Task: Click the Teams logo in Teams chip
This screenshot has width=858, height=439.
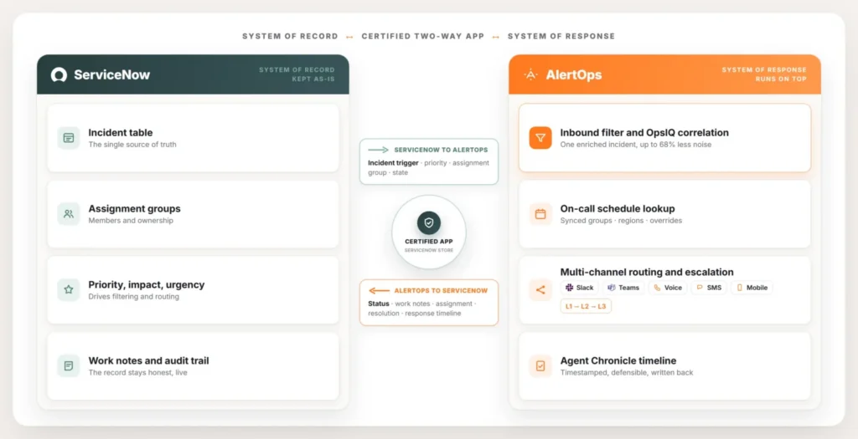Action: pyautogui.click(x=611, y=287)
